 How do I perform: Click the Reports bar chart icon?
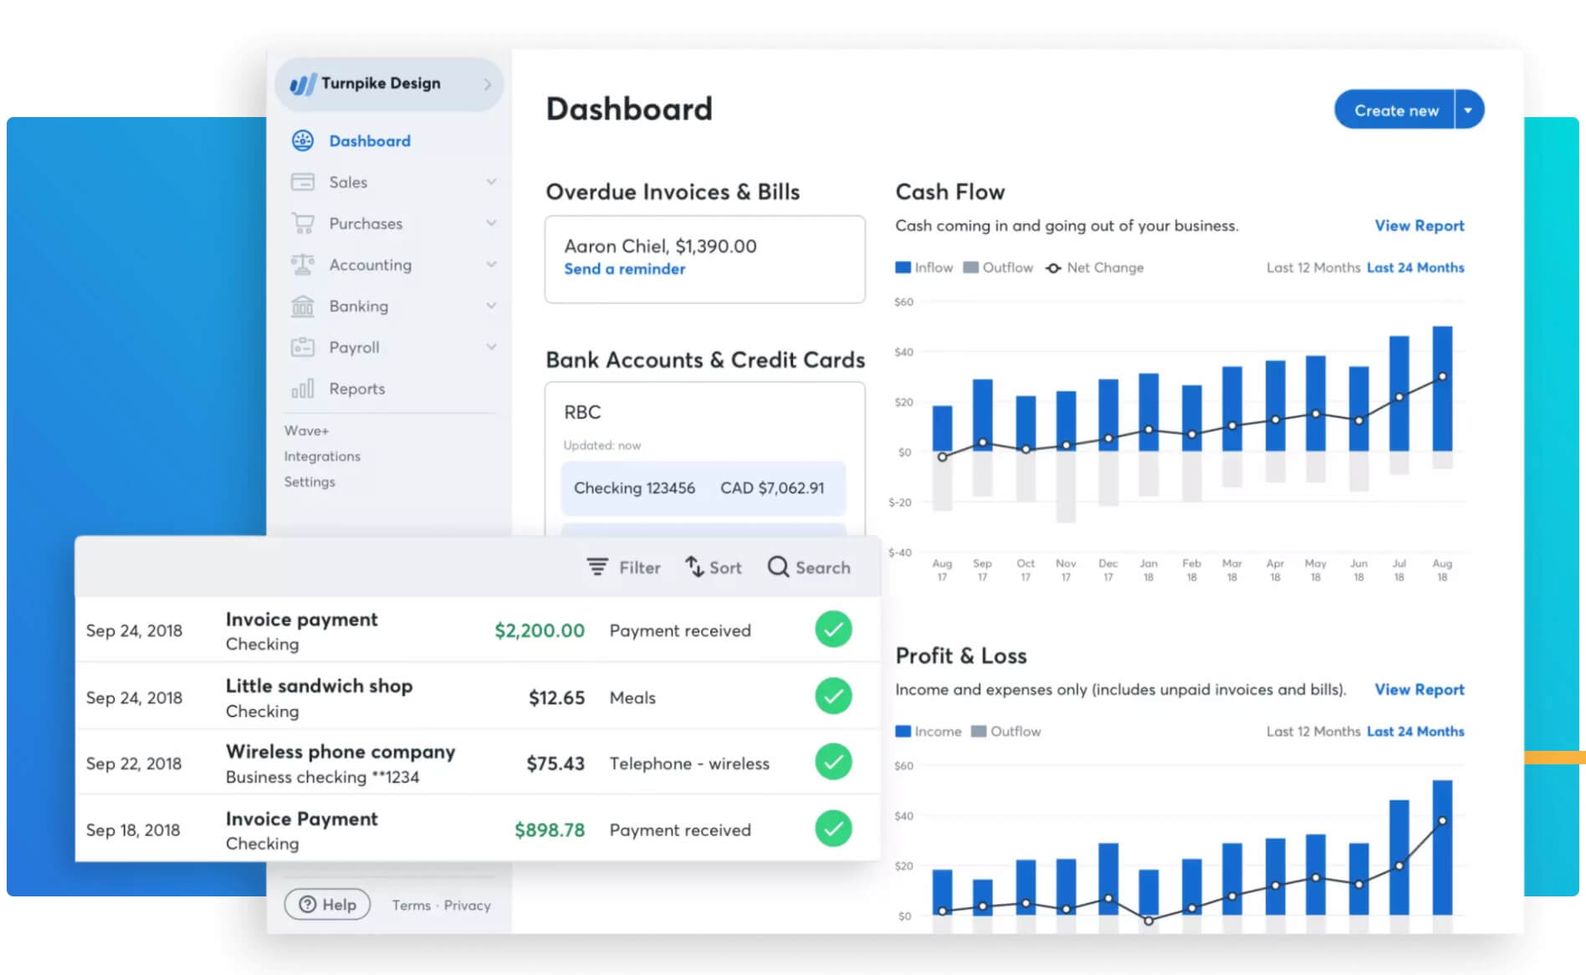pos(302,388)
